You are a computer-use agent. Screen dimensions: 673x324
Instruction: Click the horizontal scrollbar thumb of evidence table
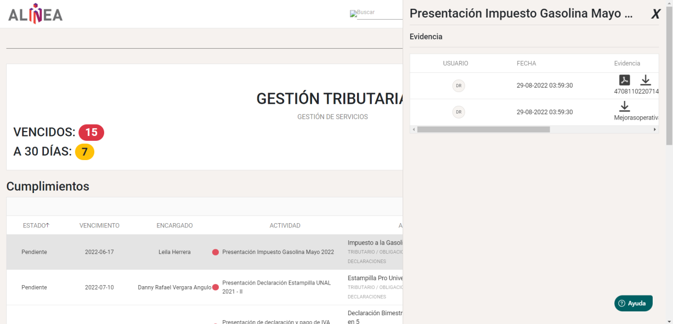click(483, 129)
